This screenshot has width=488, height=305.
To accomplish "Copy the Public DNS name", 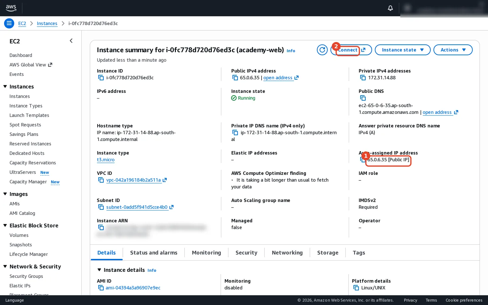I will (x=363, y=98).
